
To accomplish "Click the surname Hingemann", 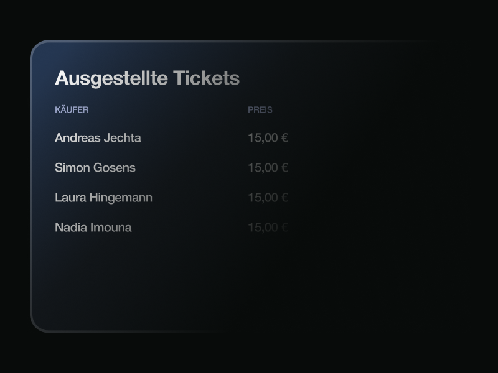I will click(x=121, y=198).
